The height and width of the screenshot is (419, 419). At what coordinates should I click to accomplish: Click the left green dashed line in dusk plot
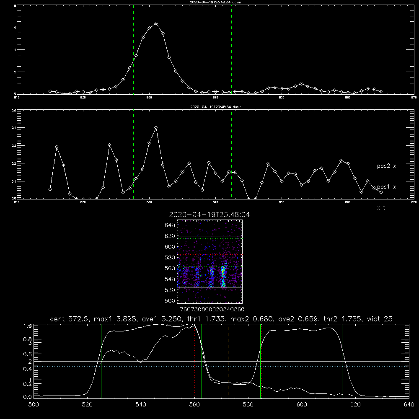tap(133, 155)
